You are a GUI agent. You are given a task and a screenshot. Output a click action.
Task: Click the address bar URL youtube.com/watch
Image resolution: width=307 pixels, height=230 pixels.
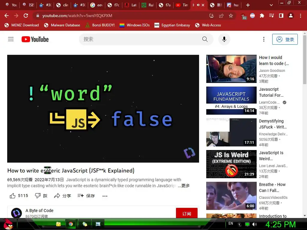pos(77,16)
